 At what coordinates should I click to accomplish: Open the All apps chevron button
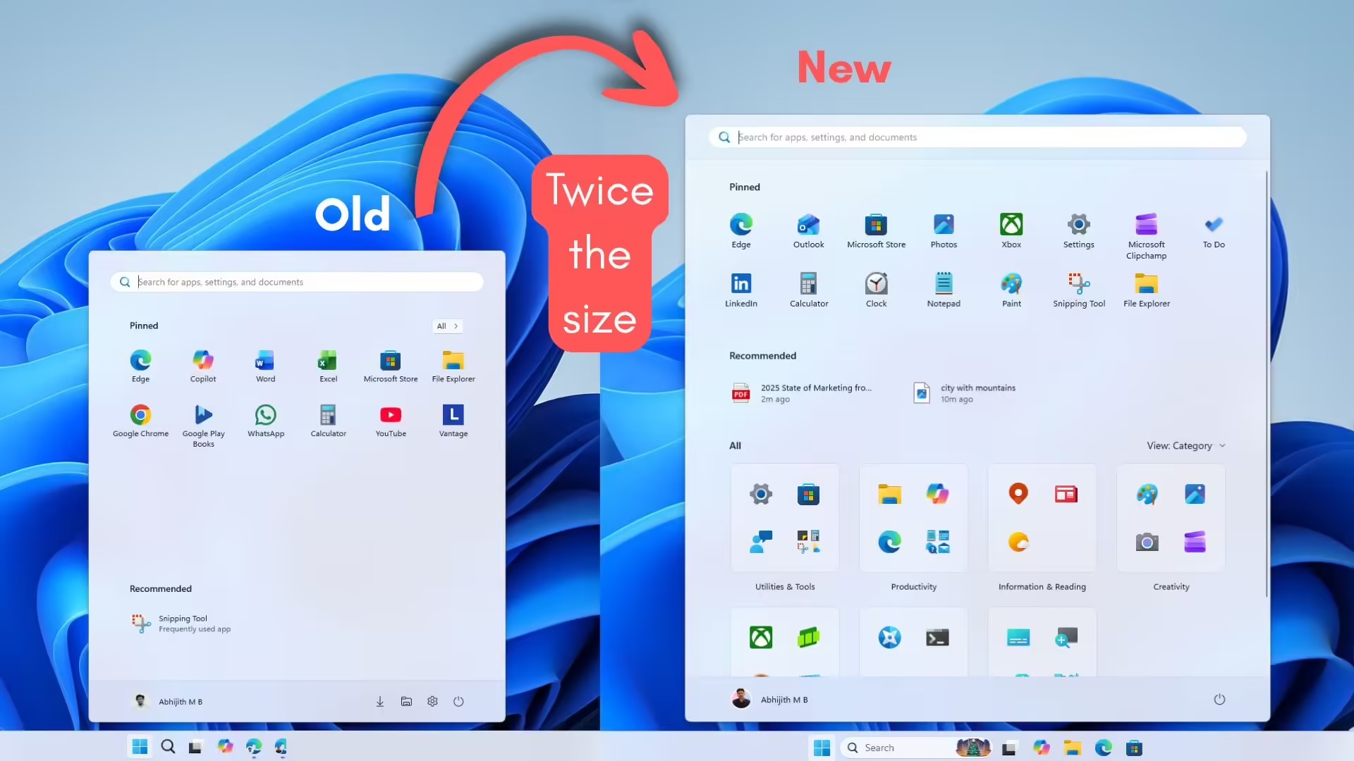click(x=447, y=326)
